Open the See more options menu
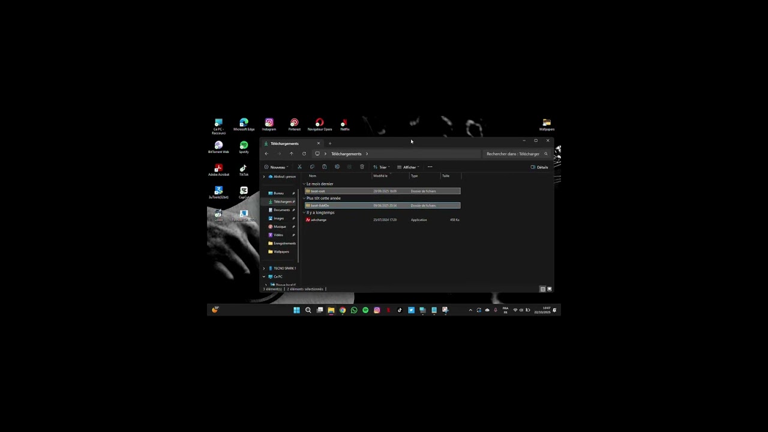The image size is (768, 432). (x=430, y=167)
